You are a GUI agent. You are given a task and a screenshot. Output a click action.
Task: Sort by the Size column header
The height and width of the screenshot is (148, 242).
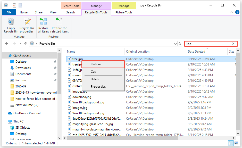(231, 52)
